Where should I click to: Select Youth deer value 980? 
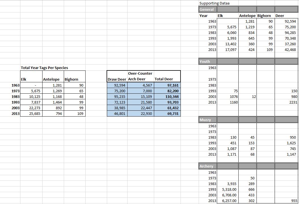[286, 97]
